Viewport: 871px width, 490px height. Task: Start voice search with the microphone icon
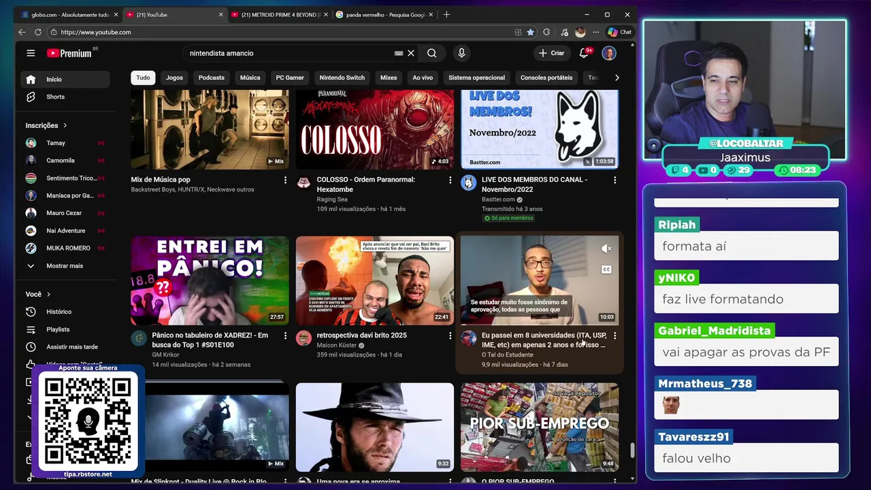tap(462, 53)
